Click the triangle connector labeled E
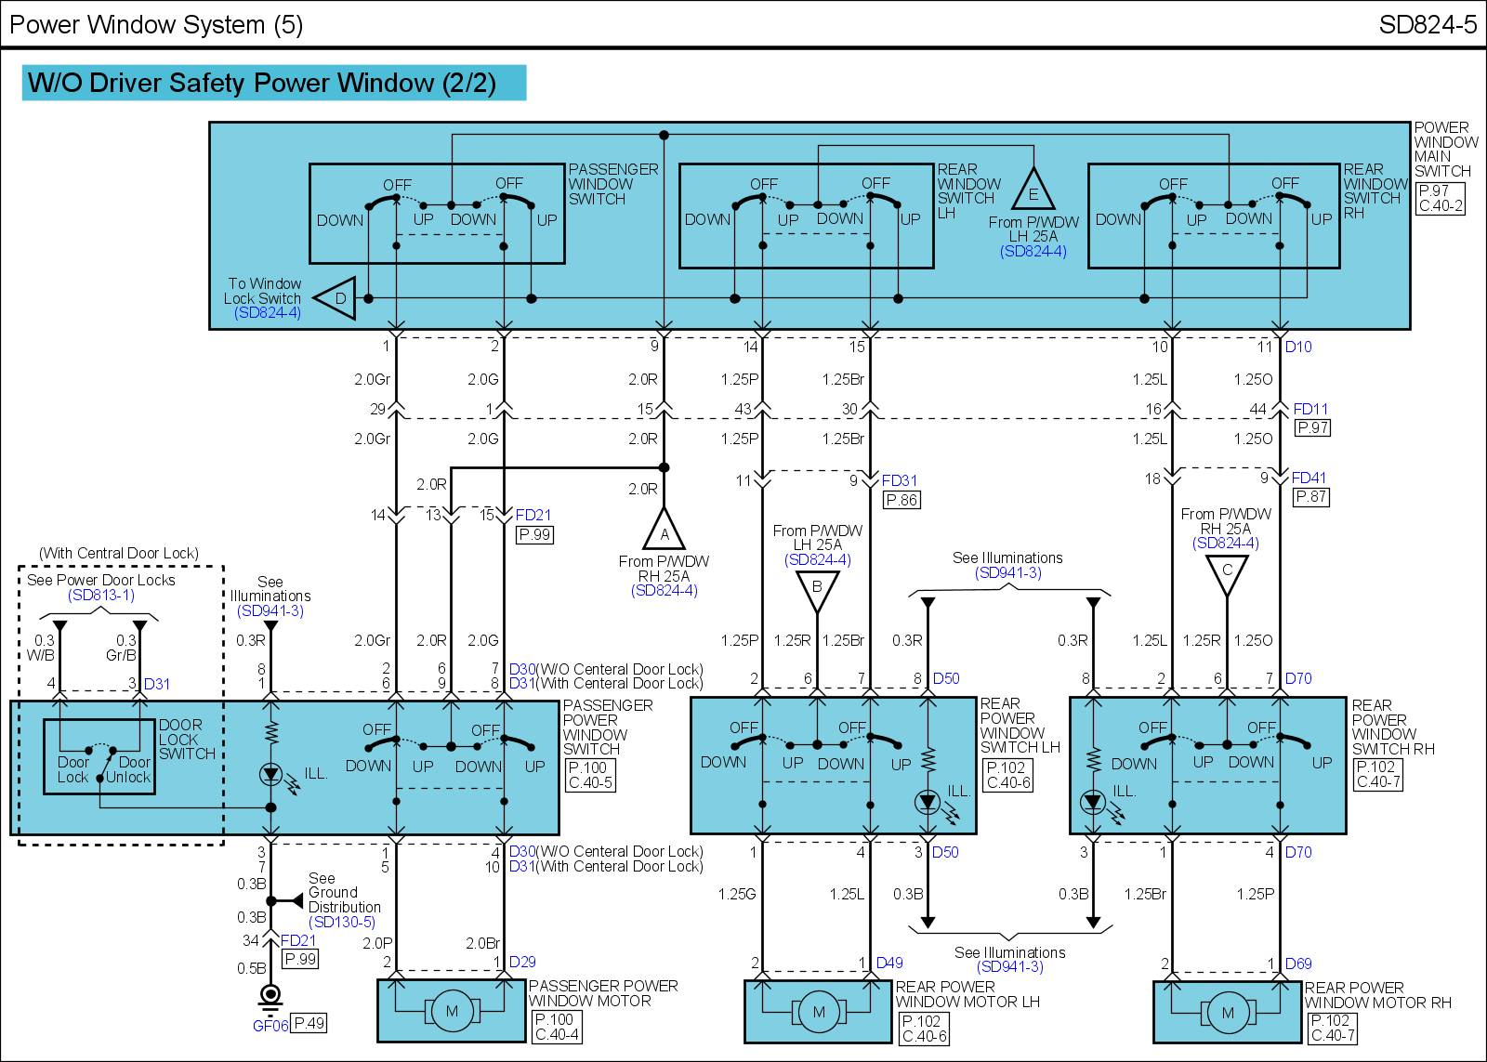This screenshot has width=1487, height=1062. (1033, 191)
